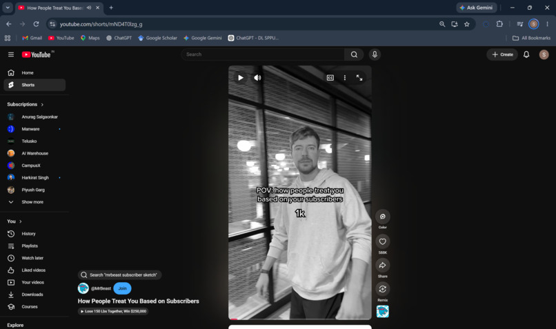This screenshot has width=556, height=329.
Task: Open the notifications bell
Action: pyautogui.click(x=526, y=54)
